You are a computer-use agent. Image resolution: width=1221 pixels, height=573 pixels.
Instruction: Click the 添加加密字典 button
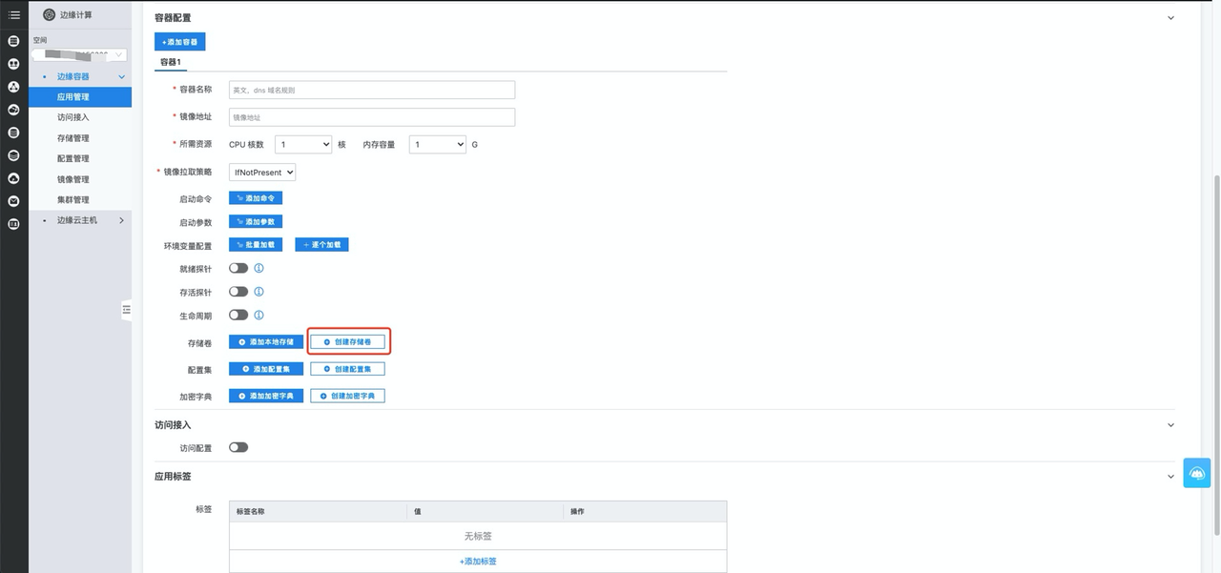click(266, 396)
